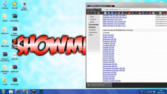Open Other in the site sidebar
This screenshot has height=94, width=167.
click(91, 35)
